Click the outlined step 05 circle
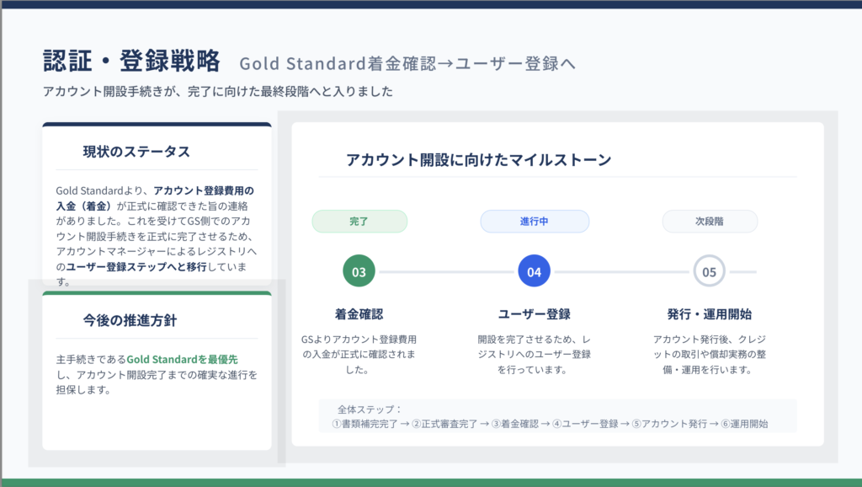The height and width of the screenshot is (487, 862). (709, 270)
